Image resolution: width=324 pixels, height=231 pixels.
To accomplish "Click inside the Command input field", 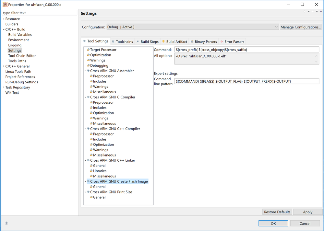I will click(x=246, y=50).
